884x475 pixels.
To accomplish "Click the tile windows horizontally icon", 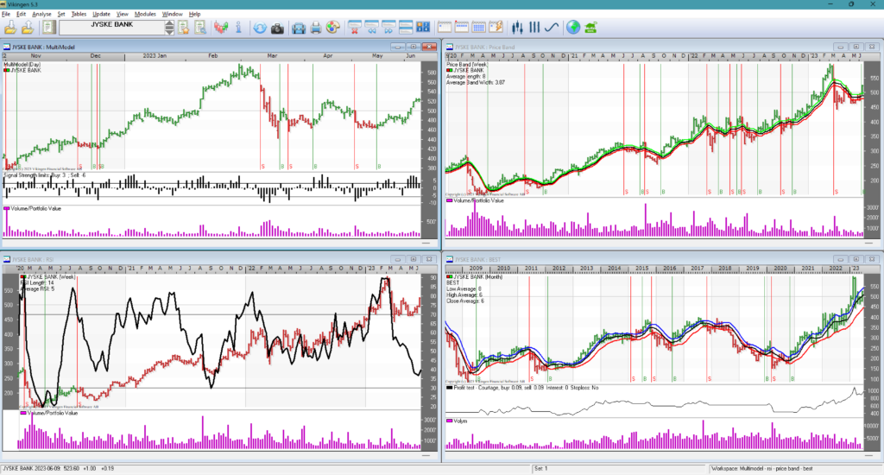I will 406,27.
